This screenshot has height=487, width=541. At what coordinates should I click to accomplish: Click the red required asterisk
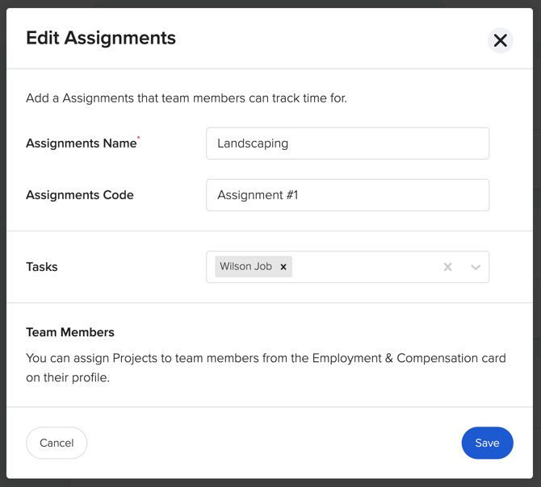pos(139,139)
